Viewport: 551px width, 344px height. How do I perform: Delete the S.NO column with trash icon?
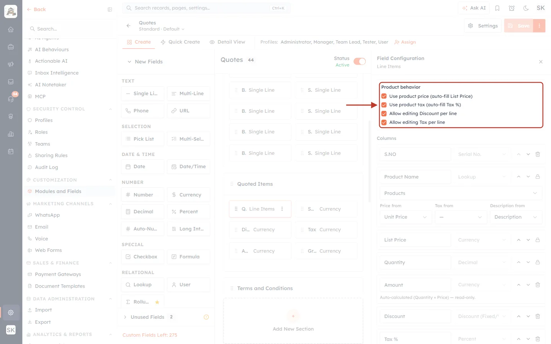pos(538,154)
